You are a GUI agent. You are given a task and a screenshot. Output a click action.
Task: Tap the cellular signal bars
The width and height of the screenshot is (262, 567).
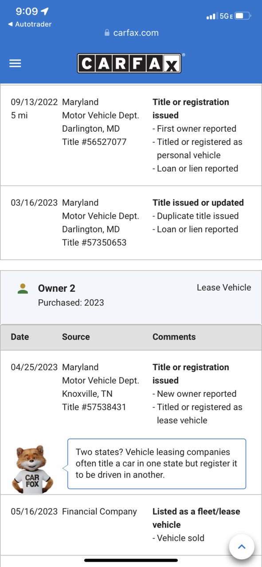coord(211,16)
